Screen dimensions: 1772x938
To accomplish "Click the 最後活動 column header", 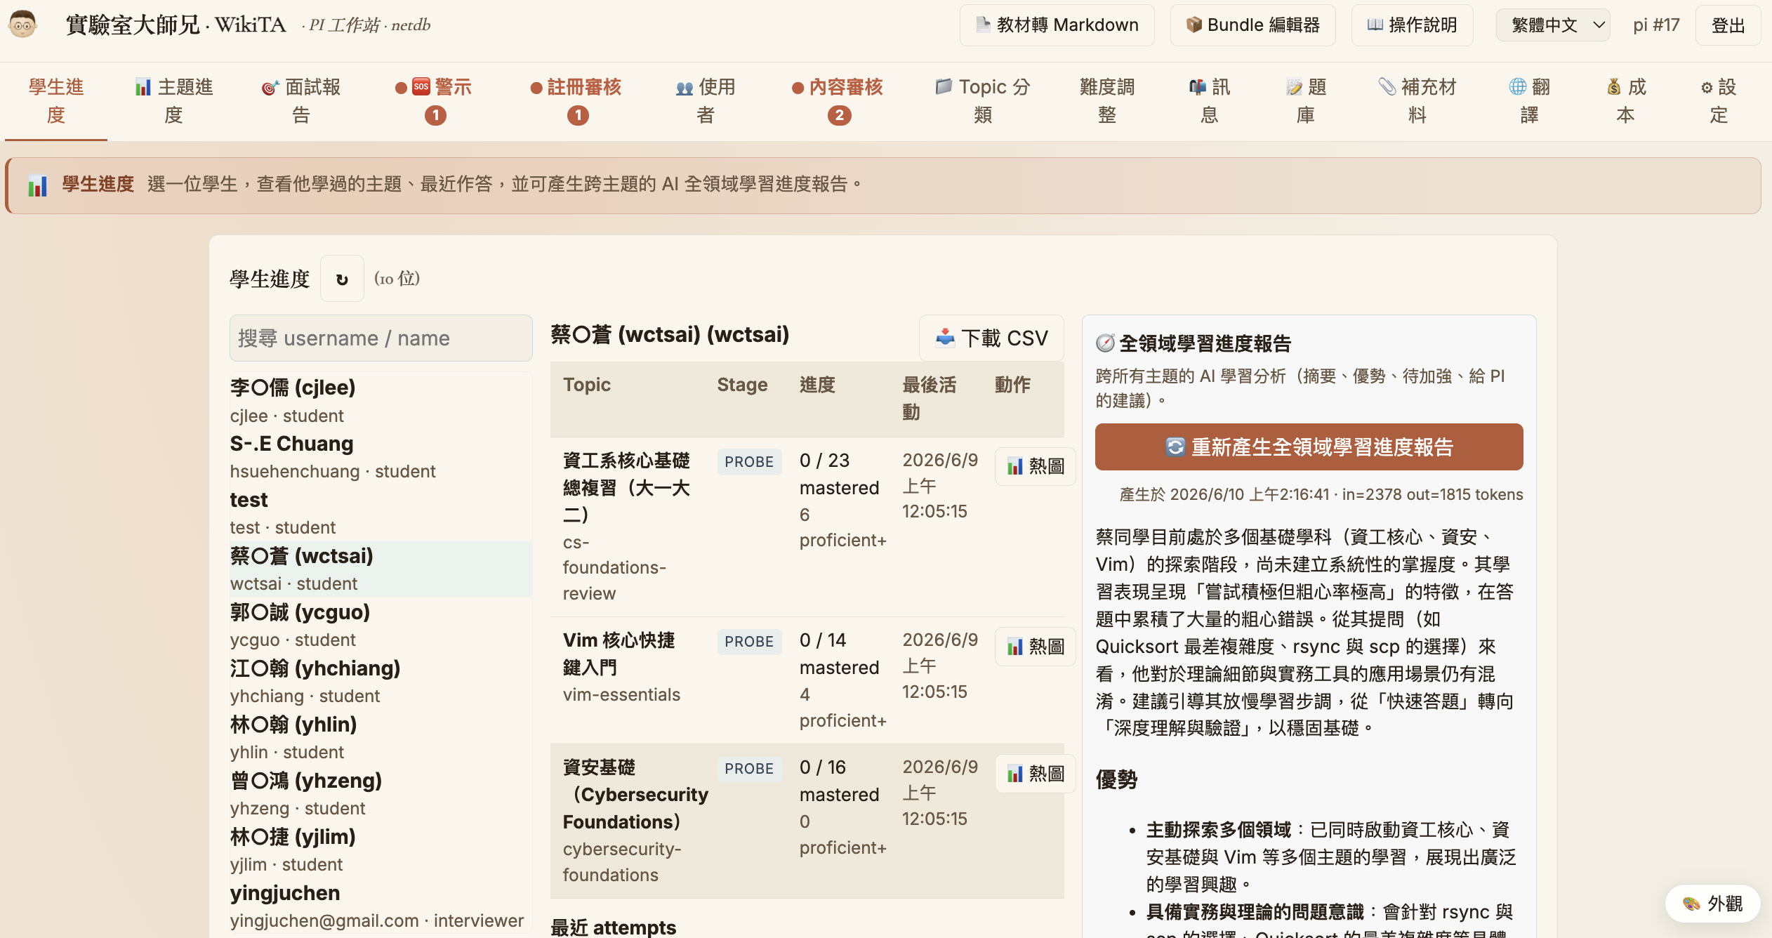I will point(929,398).
